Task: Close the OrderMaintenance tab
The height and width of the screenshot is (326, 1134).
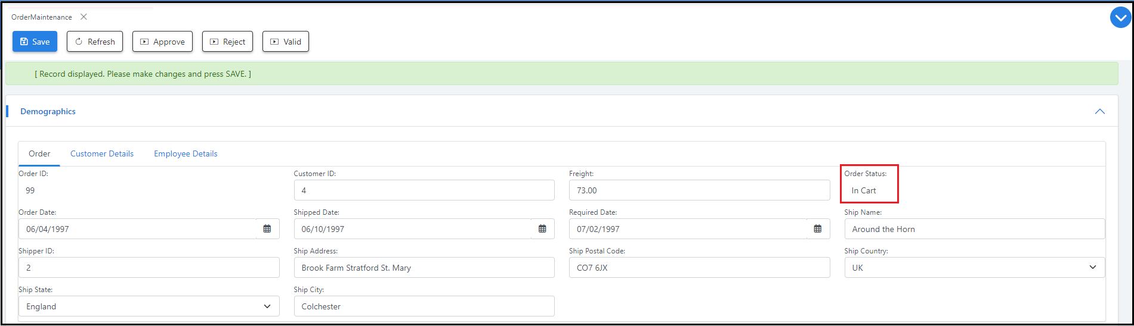Action: tap(84, 17)
